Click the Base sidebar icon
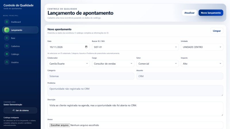The image size is (230, 129). pyautogui.click(x=7, y=38)
